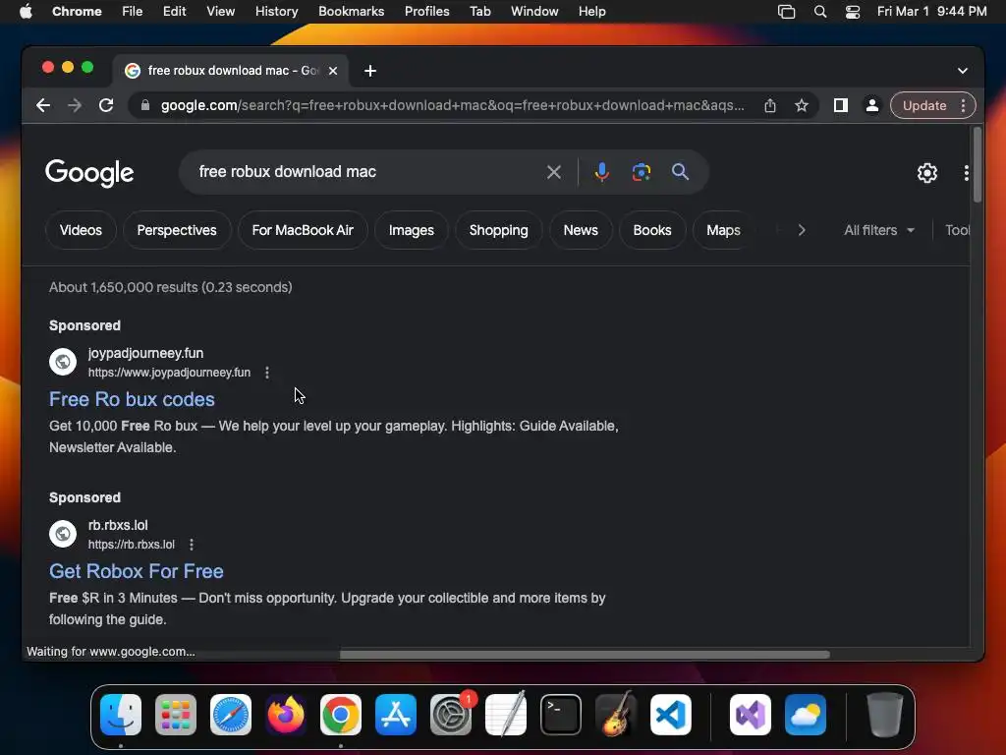Open the File menu
The width and height of the screenshot is (1006, 755).
coord(133,12)
